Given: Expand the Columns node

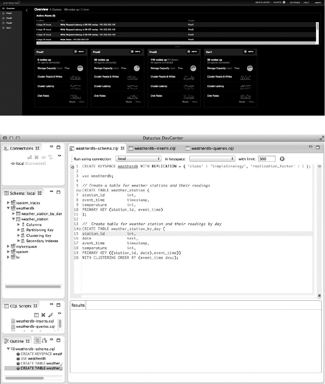Looking at the screenshot, I should coord(19,224).
